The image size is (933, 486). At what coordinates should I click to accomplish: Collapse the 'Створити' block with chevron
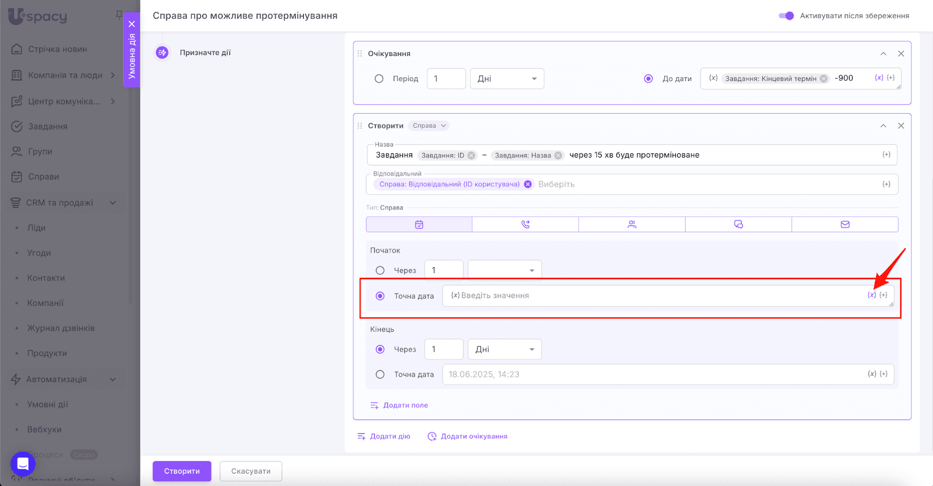883,126
